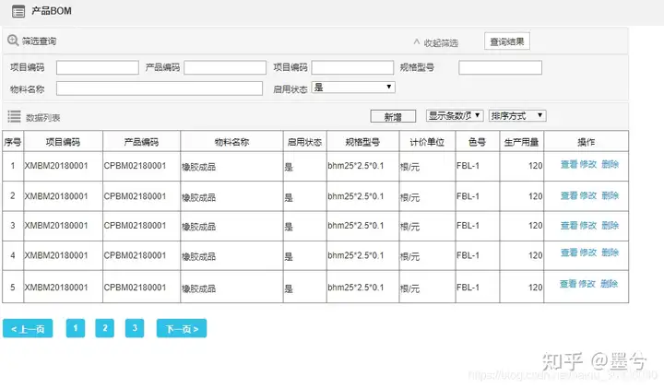Click 查看 link in row 1

pyautogui.click(x=569, y=164)
